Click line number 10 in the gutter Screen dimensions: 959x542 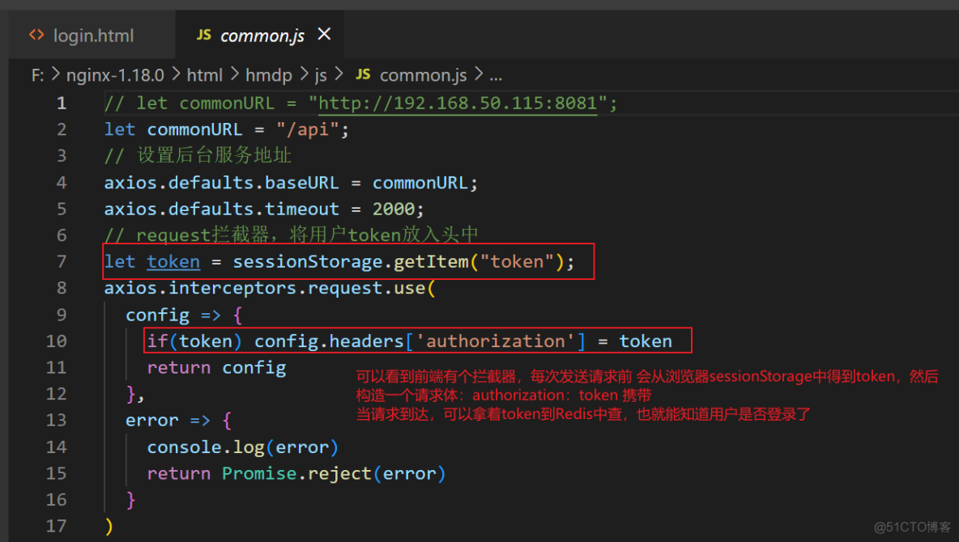tap(56, 341)
